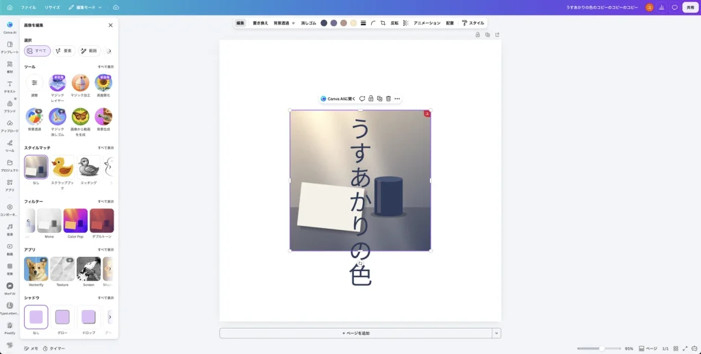Screen dimensions: 701x354
Task: Open the analytics chart icon
Action: tap(662, 8)
